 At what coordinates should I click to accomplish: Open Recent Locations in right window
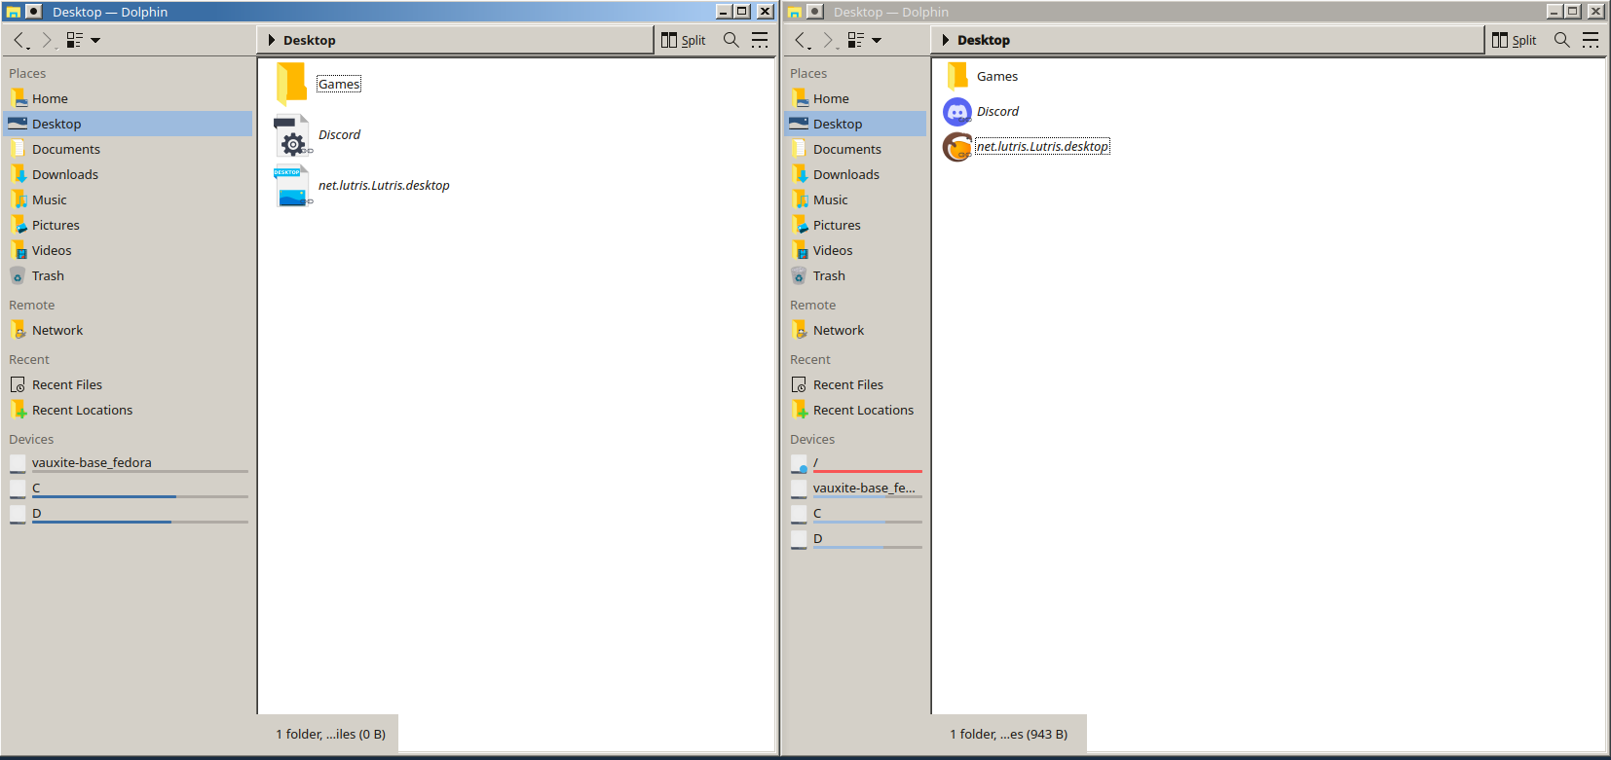[x=856, y=410]
